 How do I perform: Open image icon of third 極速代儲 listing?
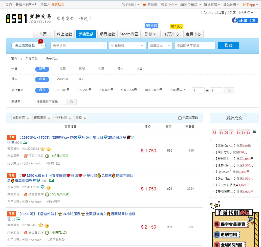click(18, 219)
